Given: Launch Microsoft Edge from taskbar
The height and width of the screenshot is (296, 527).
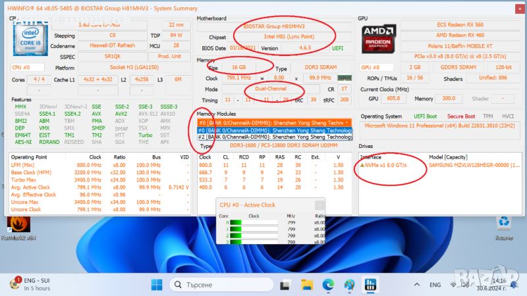Looking at the screenshot, I should click(328, 285).
